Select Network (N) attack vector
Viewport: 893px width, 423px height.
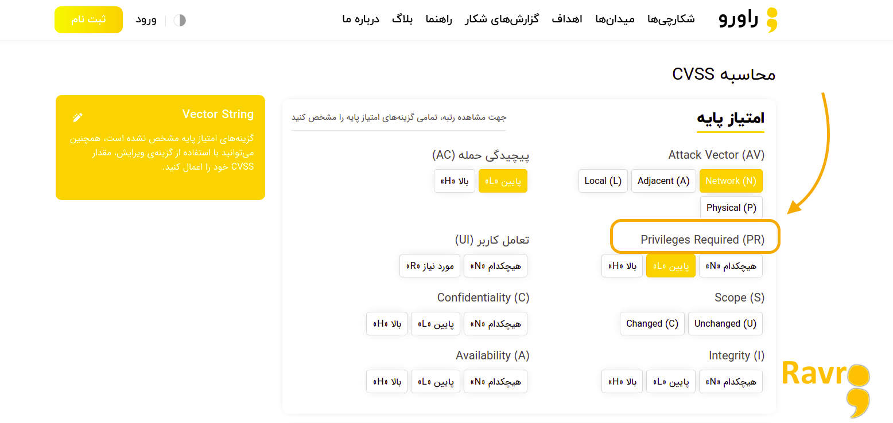[x=731, y=181]
